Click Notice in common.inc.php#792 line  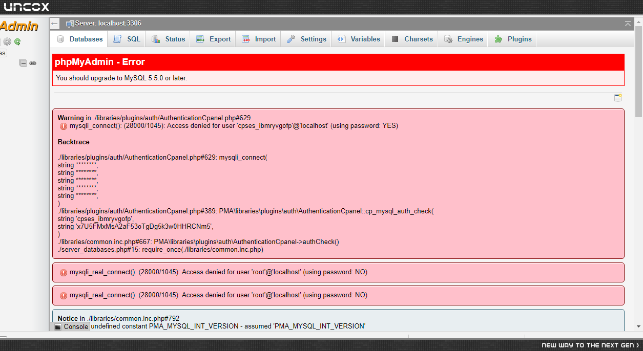pos(118,318)
